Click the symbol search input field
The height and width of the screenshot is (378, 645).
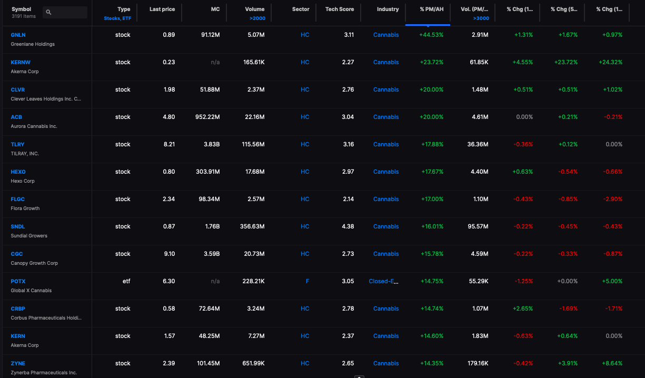pos(65,12)
